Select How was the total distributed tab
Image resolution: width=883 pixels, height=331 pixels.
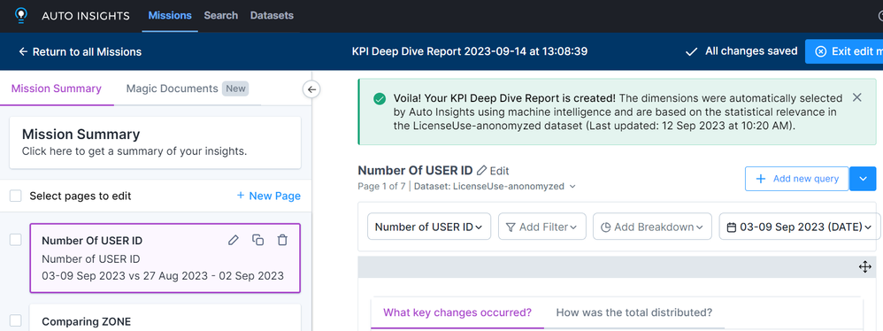(634, 312)
